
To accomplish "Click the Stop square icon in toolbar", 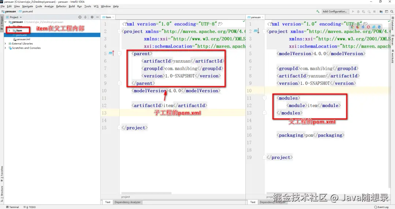I will (375, 12).
